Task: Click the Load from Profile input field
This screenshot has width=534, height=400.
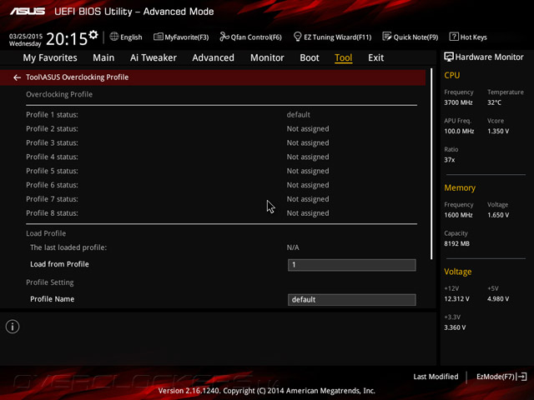Action: pyautogui.click(x=352, y=265)
